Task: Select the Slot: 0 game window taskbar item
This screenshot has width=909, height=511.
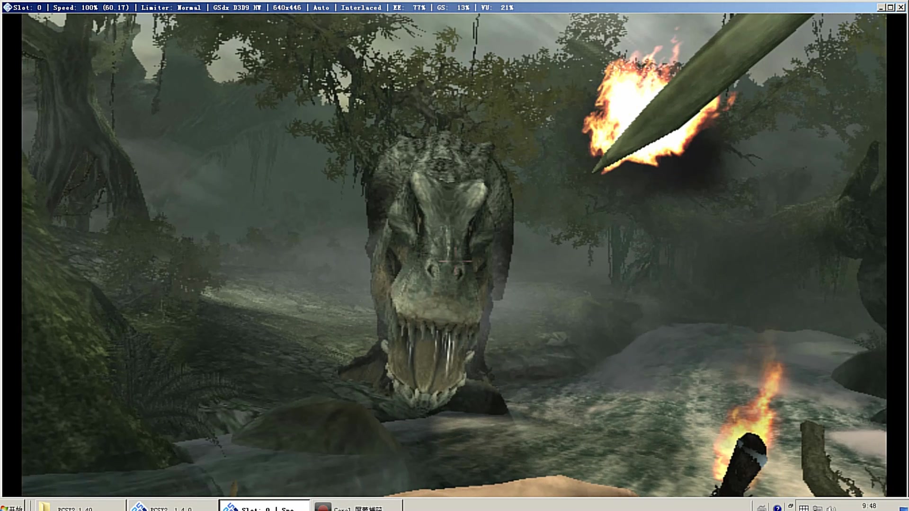Action: pyautogui.click(x=264, y=506)
